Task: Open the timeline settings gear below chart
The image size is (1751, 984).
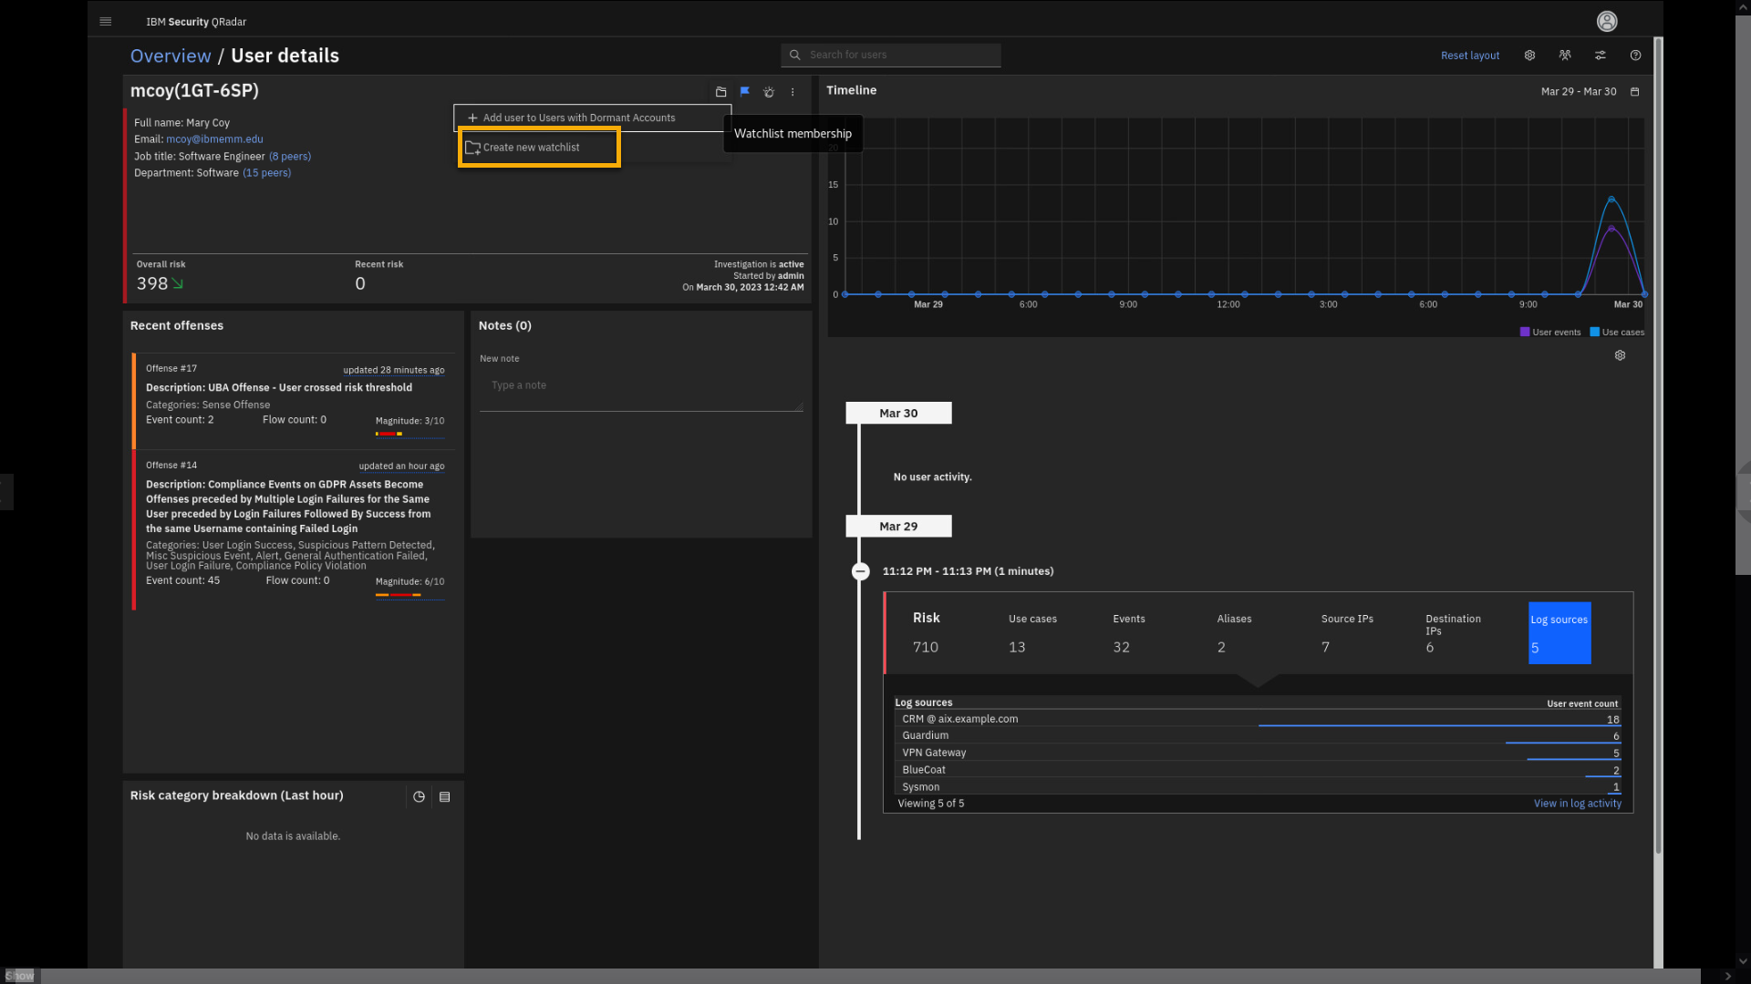Action: [x=1620, y=355]
